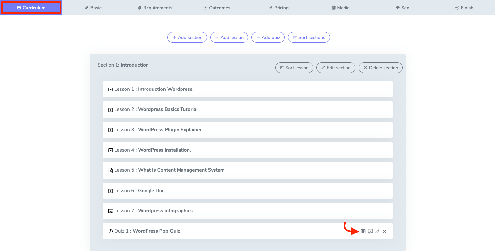This screenshot has width=495, height=251.
Task: Delete Quiz 1 with the X icon
Action: coord(385,231)
